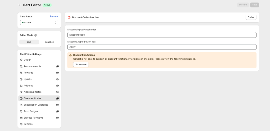
Task: Open Additional Notes settings
Action: [x=33, y=92]
